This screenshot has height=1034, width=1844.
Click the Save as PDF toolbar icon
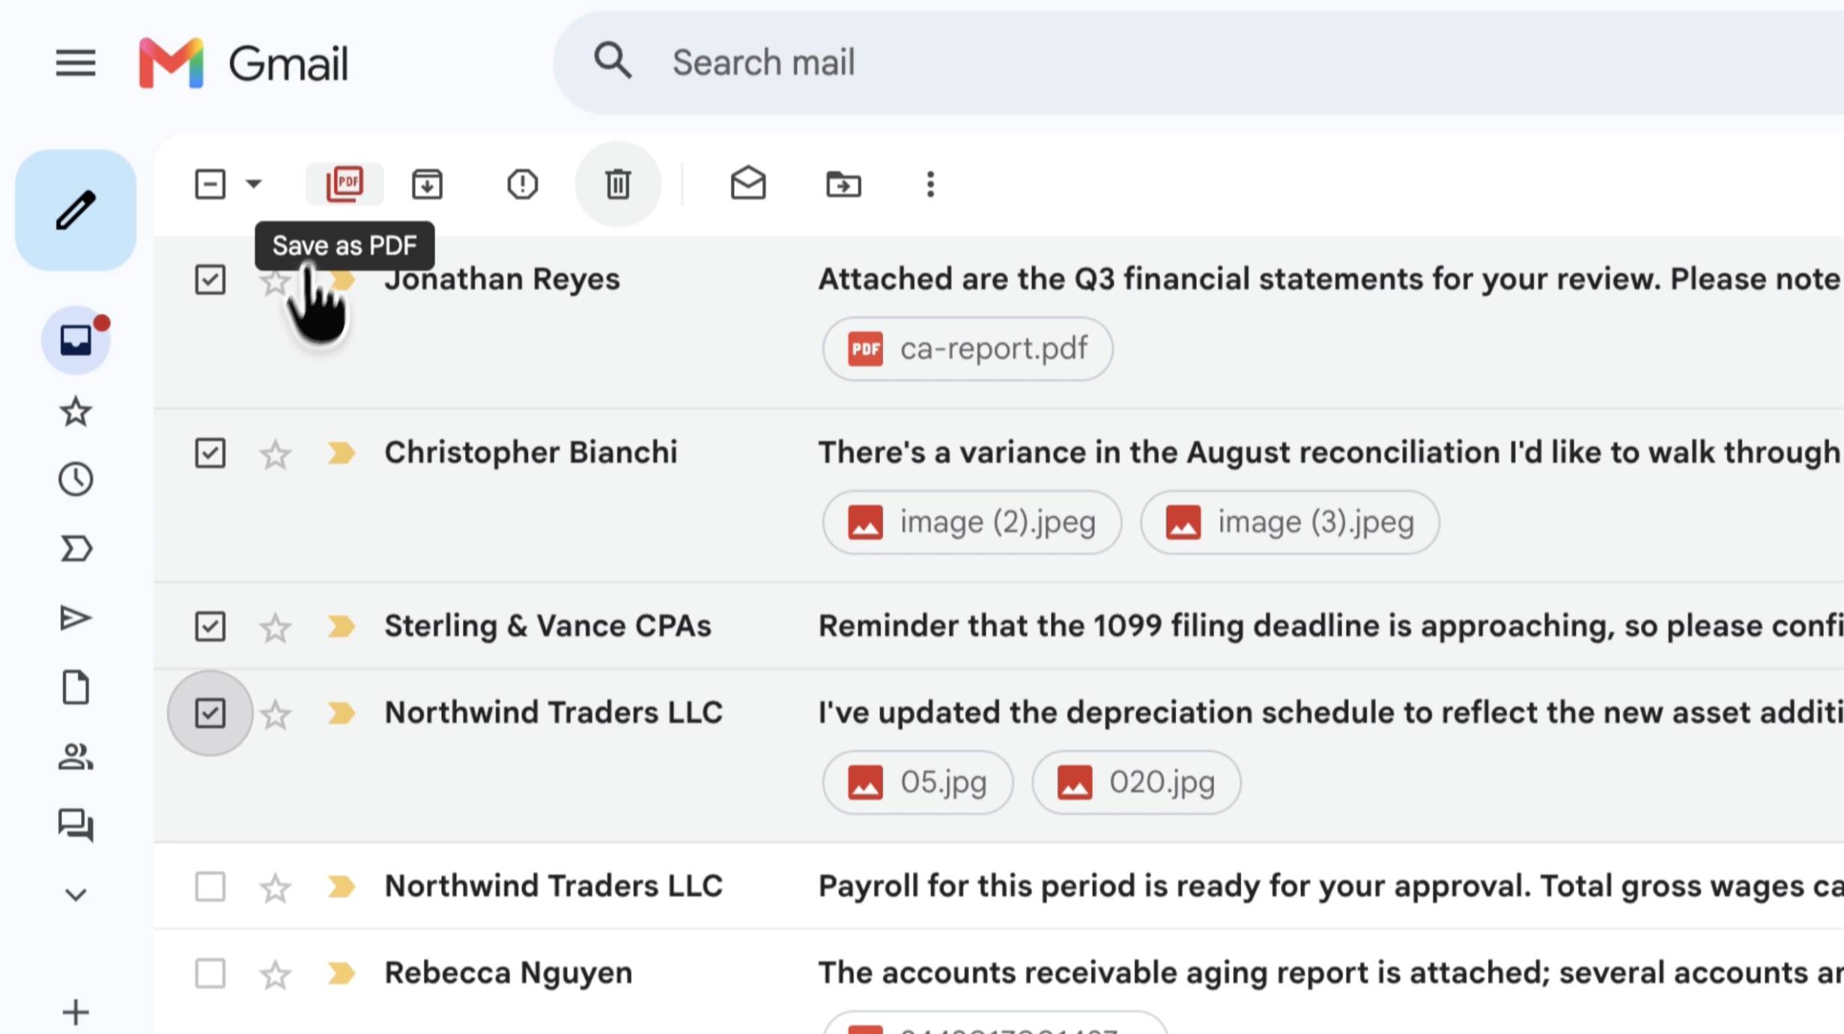(x=345, y=183)
